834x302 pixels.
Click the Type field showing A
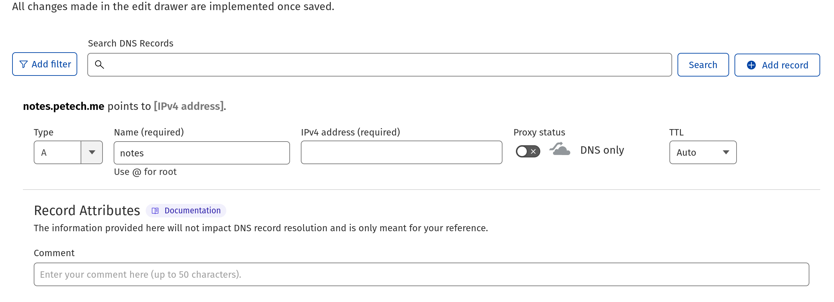tap(58, 152)
